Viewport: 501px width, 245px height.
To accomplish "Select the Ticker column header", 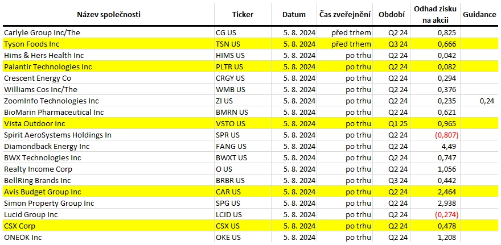I will coord(243,14).
